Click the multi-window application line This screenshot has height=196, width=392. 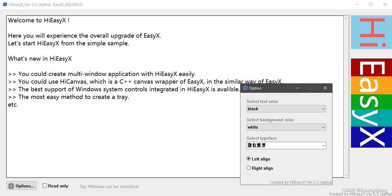102,74
